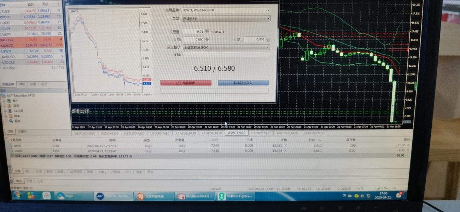This screenshot has width=460, height=212.
Task: Click the 止盈 take profit input field
Action: (x=254, y=40)
